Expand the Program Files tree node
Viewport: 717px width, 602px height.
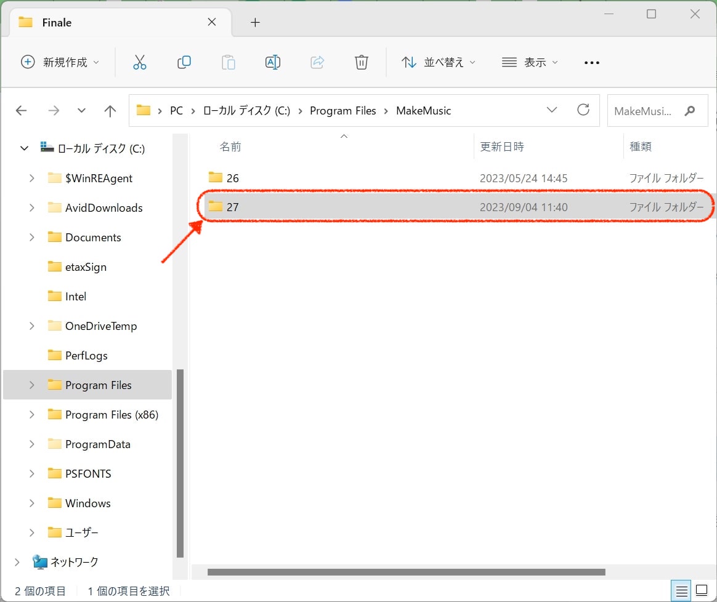[x=31, y=385]
